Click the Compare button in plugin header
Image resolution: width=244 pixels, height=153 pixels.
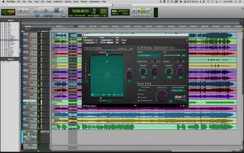click(110, 43)
